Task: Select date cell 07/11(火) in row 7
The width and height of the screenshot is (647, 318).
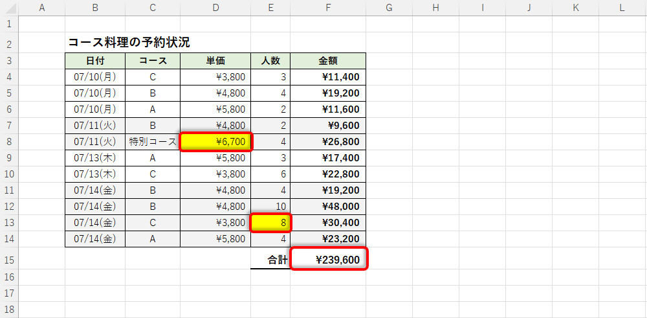Action: click(95, 126)
